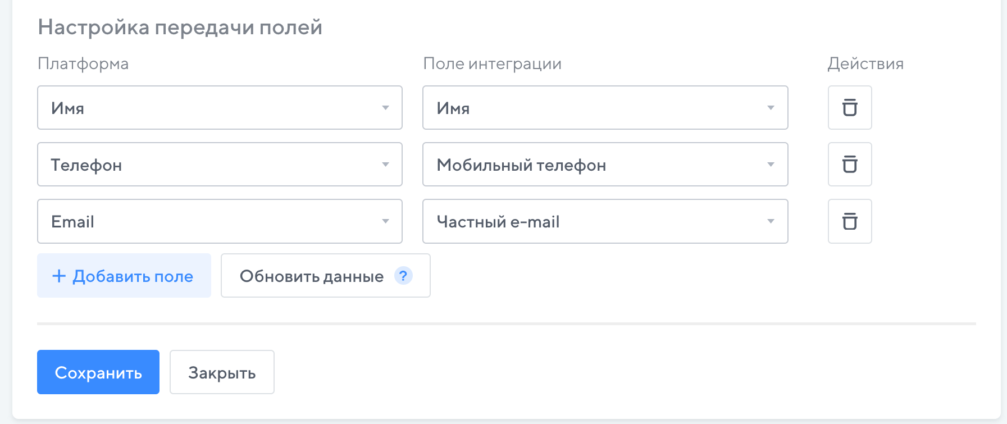Save settings with the Сохранить button
This screenshot has width=1007, height=424.
pyautogui.click(x=98, y=372)
